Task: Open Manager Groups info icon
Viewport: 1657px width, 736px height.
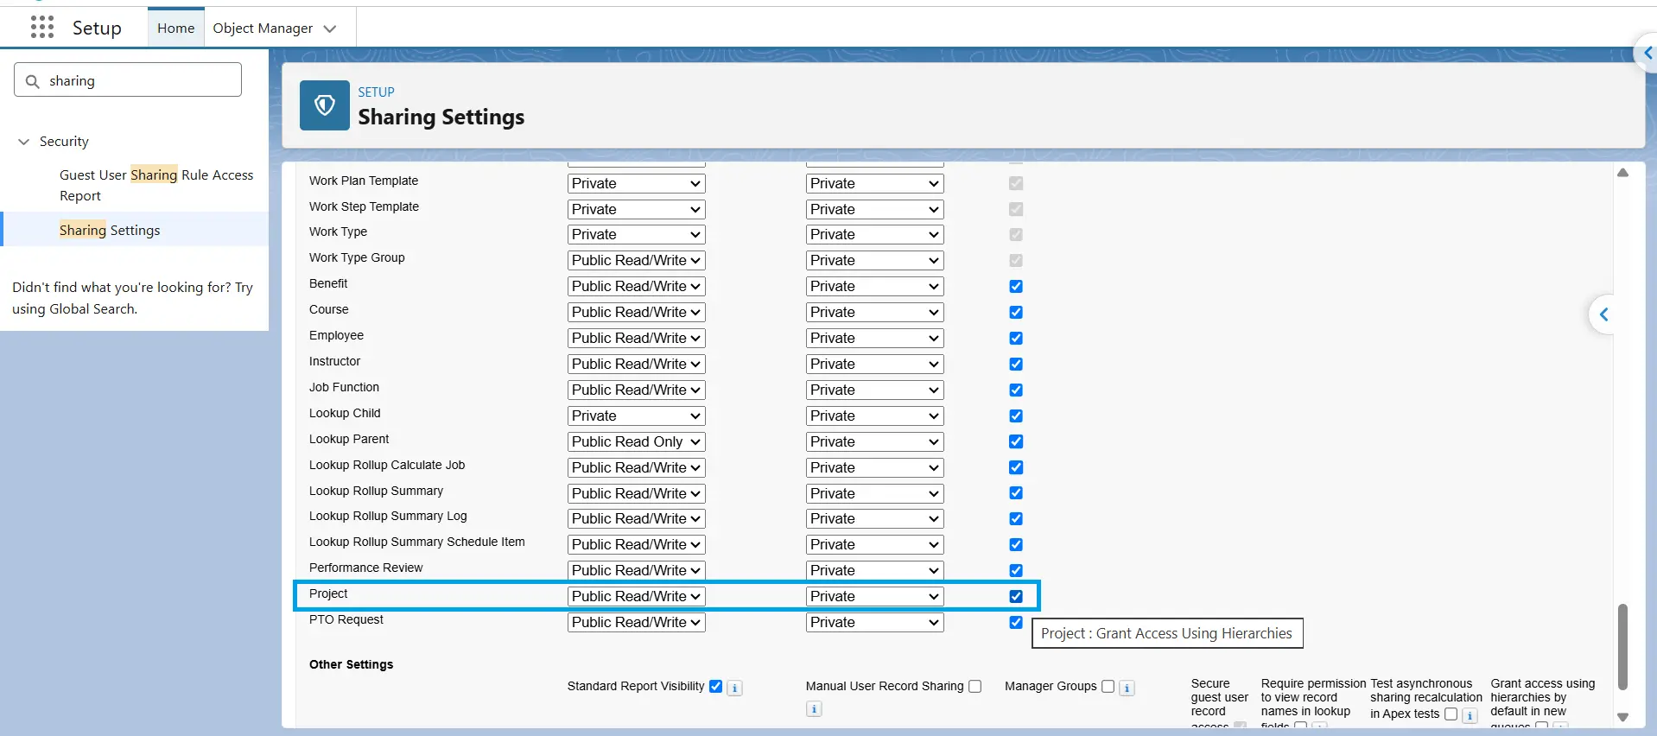Action: 1127,688
